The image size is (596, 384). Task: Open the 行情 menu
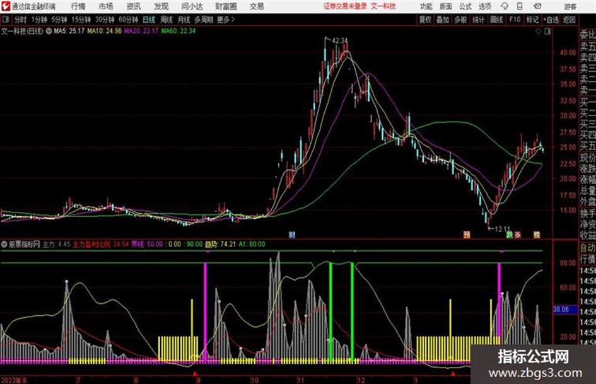pos(78,6)
